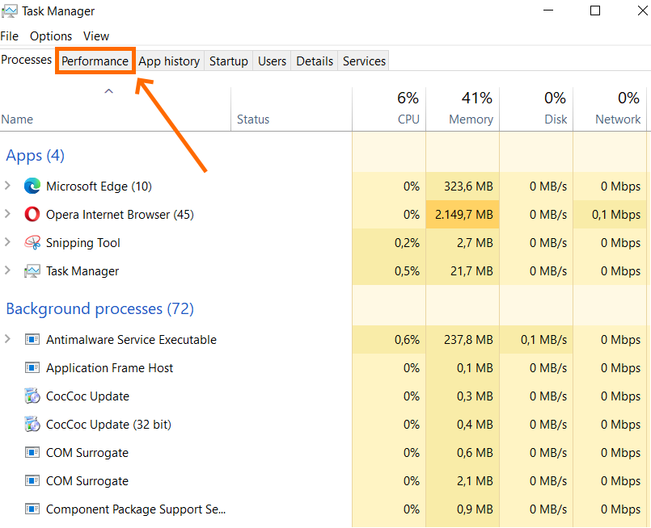Viewport: 651px width, 528px height.
Task: Open the Options menu
Action: tap(51, 36)
